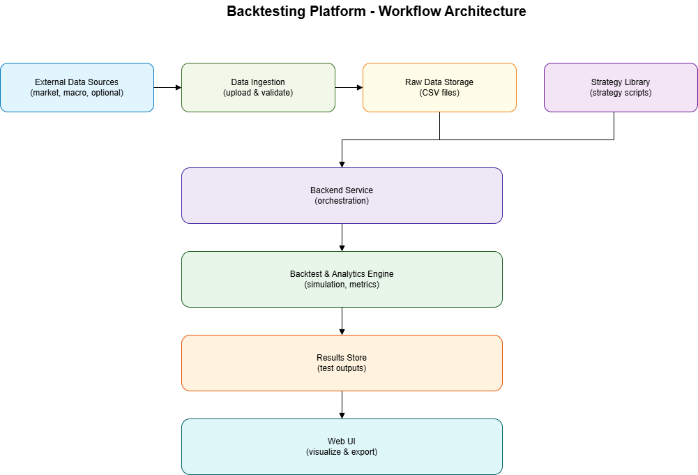Image resolution: width=698 pixels, height=475 pixels.
Task: Click the text CSV files inside Raw Data Storage
Action: [439, 92]
